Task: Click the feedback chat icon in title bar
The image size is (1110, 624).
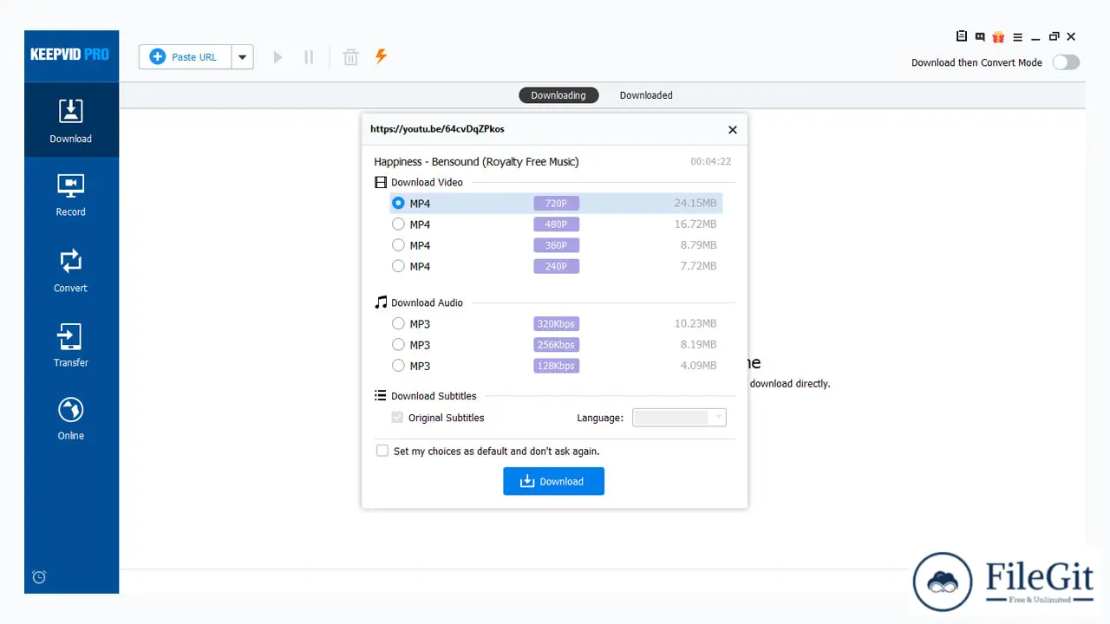Action: point(979,36)
